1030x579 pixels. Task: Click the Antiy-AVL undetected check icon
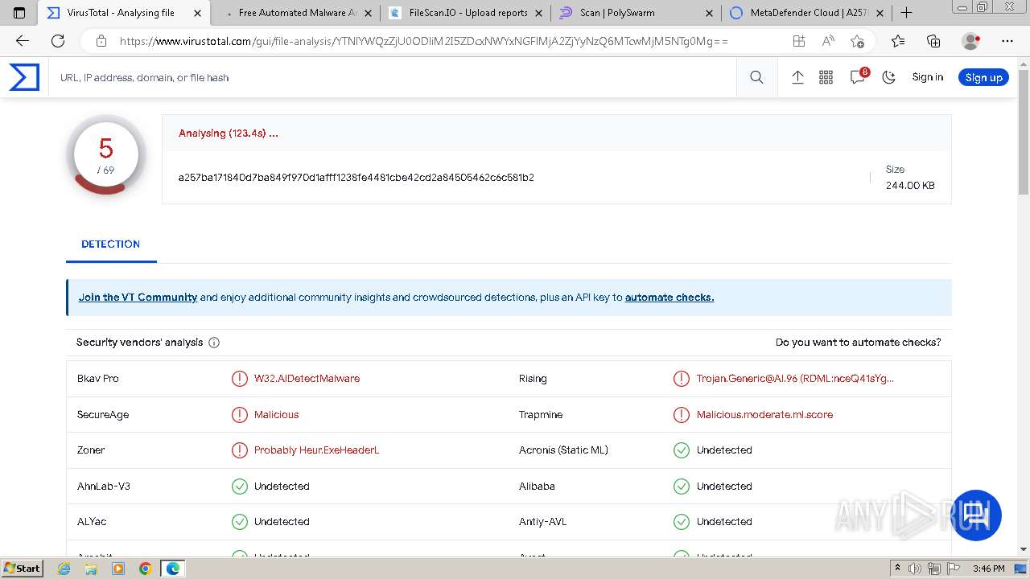click(x=682, y=522)
